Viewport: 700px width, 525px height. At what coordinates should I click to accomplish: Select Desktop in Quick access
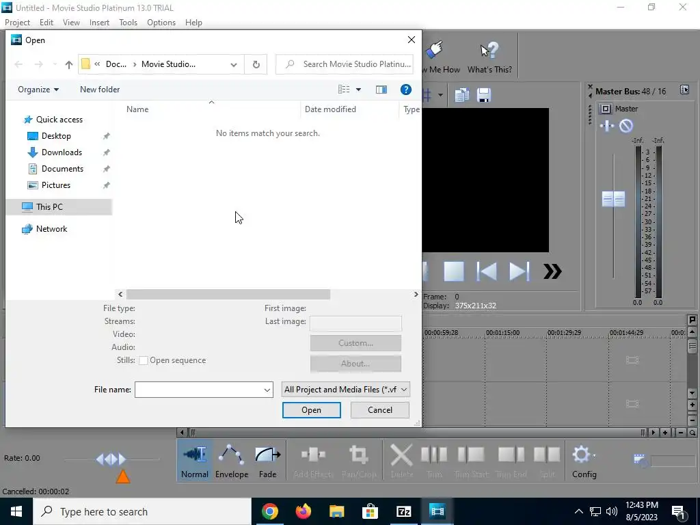tap(56, 136)
